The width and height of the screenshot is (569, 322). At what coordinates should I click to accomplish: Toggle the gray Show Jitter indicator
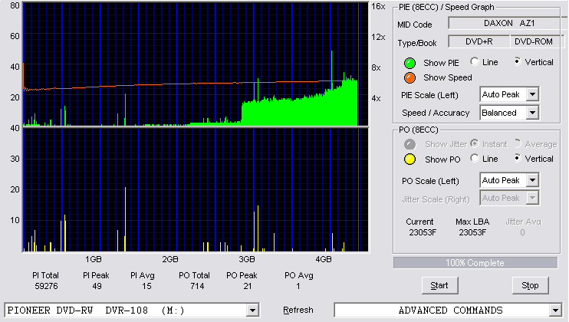point(409,144)
